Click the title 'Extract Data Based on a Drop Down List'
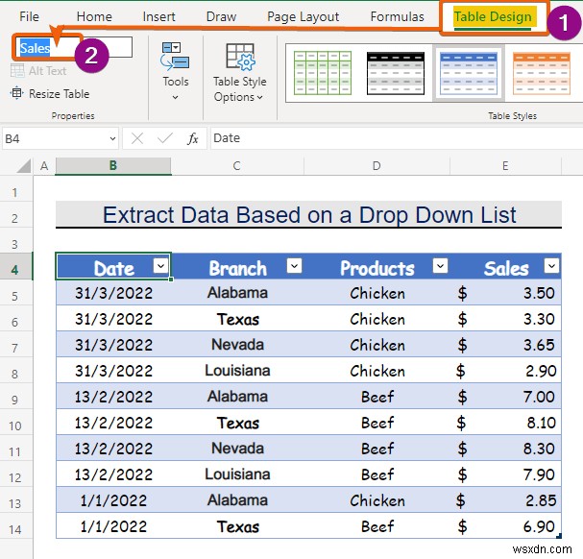The width and height of the screenshot is (583, 559). (x=309, y=214)
